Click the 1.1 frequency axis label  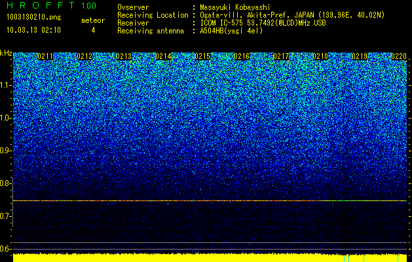tap(5, 86)
